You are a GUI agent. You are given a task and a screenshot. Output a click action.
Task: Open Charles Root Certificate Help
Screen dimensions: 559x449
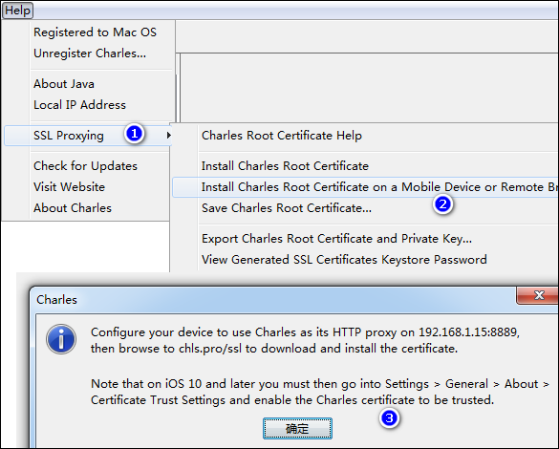(282, 136)
